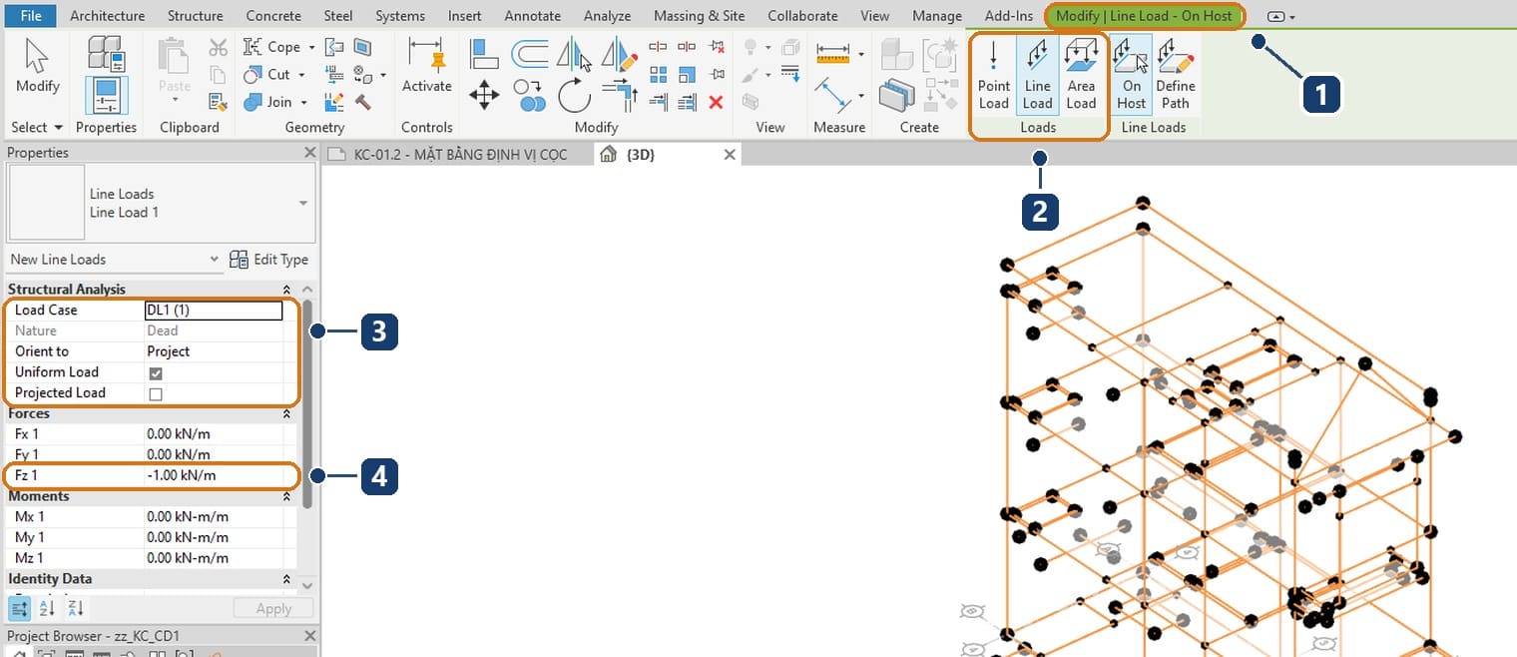
Task: Select the Copy tool
Action: [530, 96]
